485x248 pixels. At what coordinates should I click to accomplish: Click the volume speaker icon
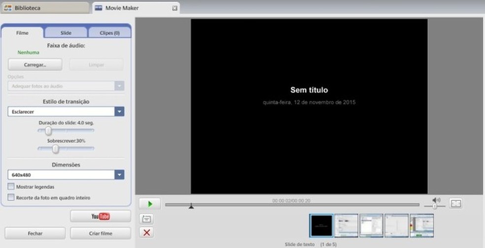point(436,200)
